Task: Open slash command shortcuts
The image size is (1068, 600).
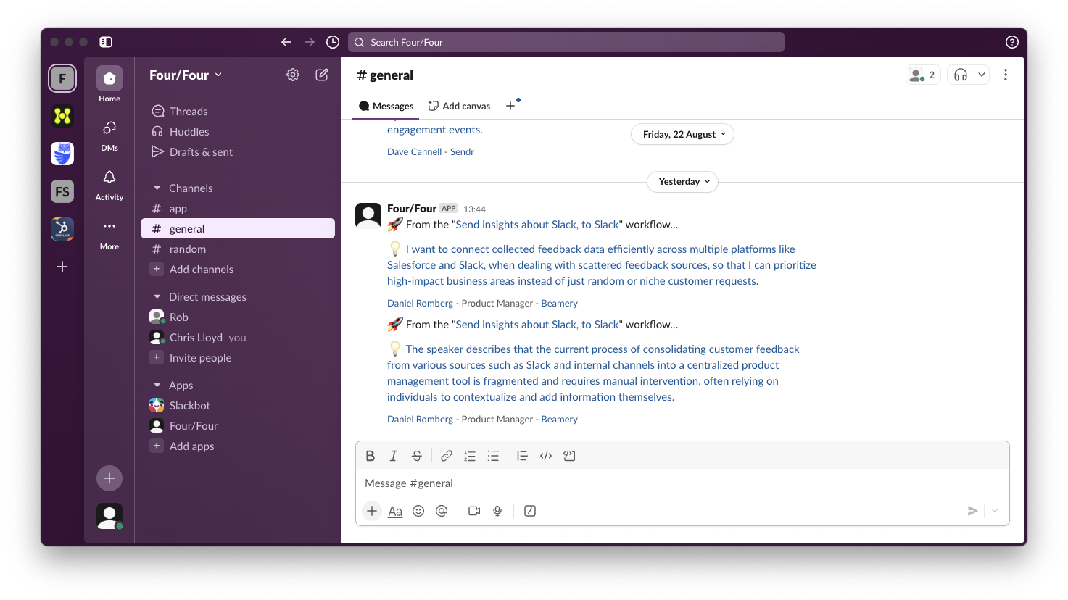Action: (530, 511)
